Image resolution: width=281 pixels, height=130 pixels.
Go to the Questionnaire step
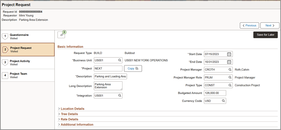27,36
